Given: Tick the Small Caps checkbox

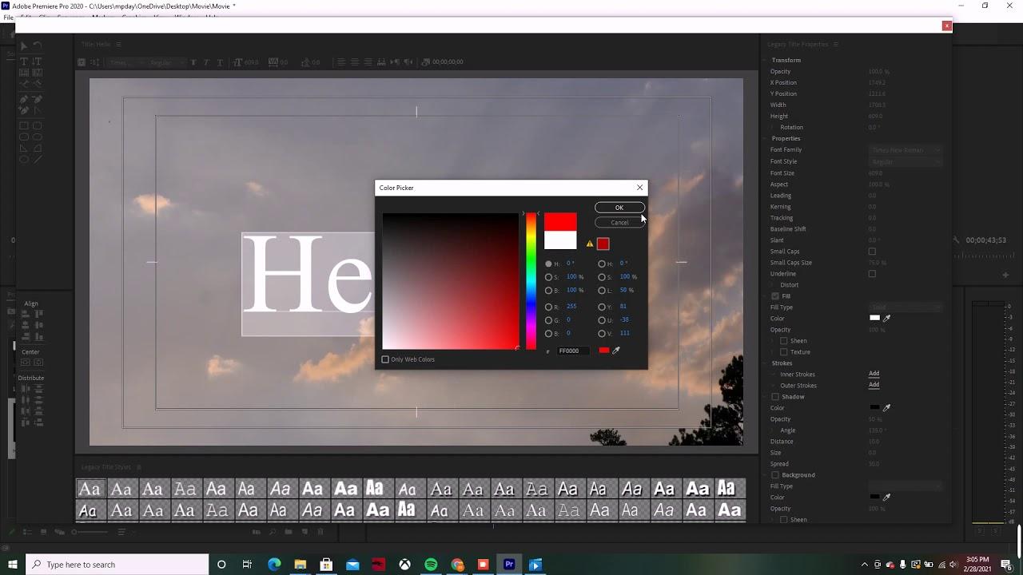Looking at the screenshot, I should pos(872,252).
